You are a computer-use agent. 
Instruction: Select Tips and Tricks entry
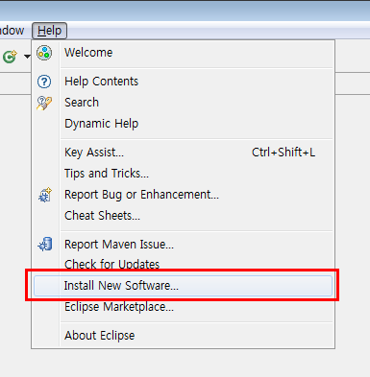(183, 174)
